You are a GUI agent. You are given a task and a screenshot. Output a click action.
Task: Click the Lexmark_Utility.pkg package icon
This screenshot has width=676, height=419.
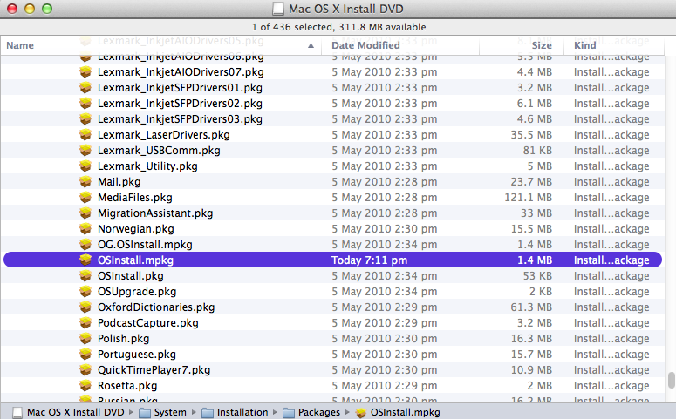click(85, 166)
